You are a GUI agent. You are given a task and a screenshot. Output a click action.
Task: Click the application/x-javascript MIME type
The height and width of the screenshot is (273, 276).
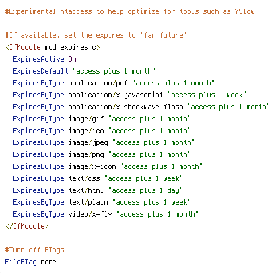tap(116, 95)
